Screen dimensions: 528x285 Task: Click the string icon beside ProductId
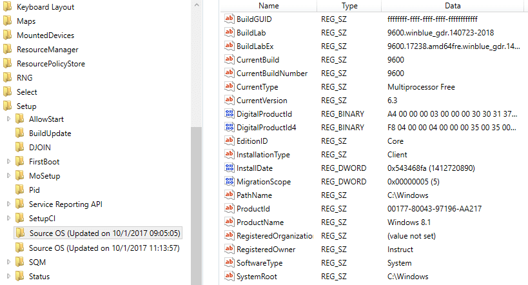(x=230, y=208)
